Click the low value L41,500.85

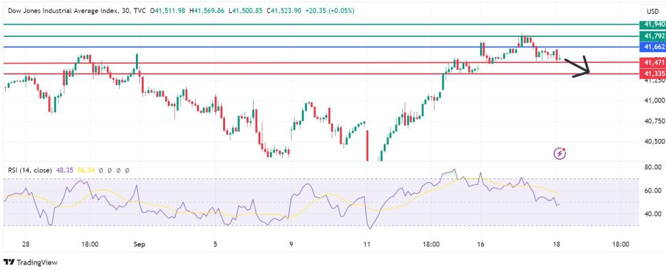click(245, 11)
